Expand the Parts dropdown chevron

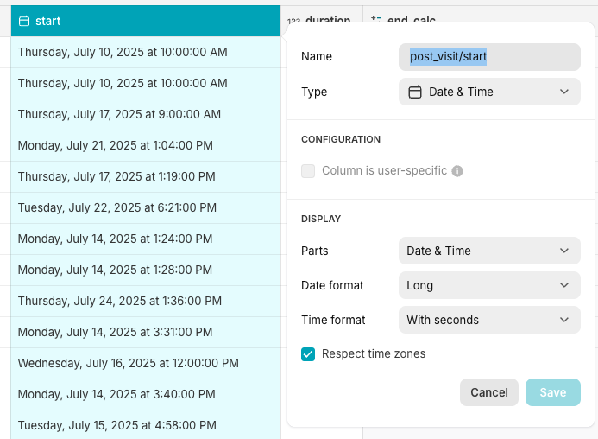point(564,251)
